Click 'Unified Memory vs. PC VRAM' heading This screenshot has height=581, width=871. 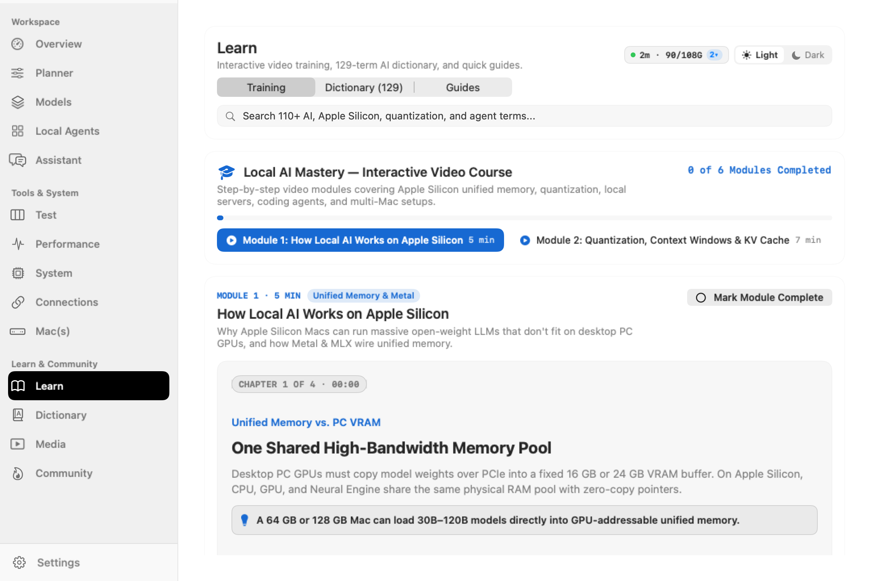coord(306,422)
